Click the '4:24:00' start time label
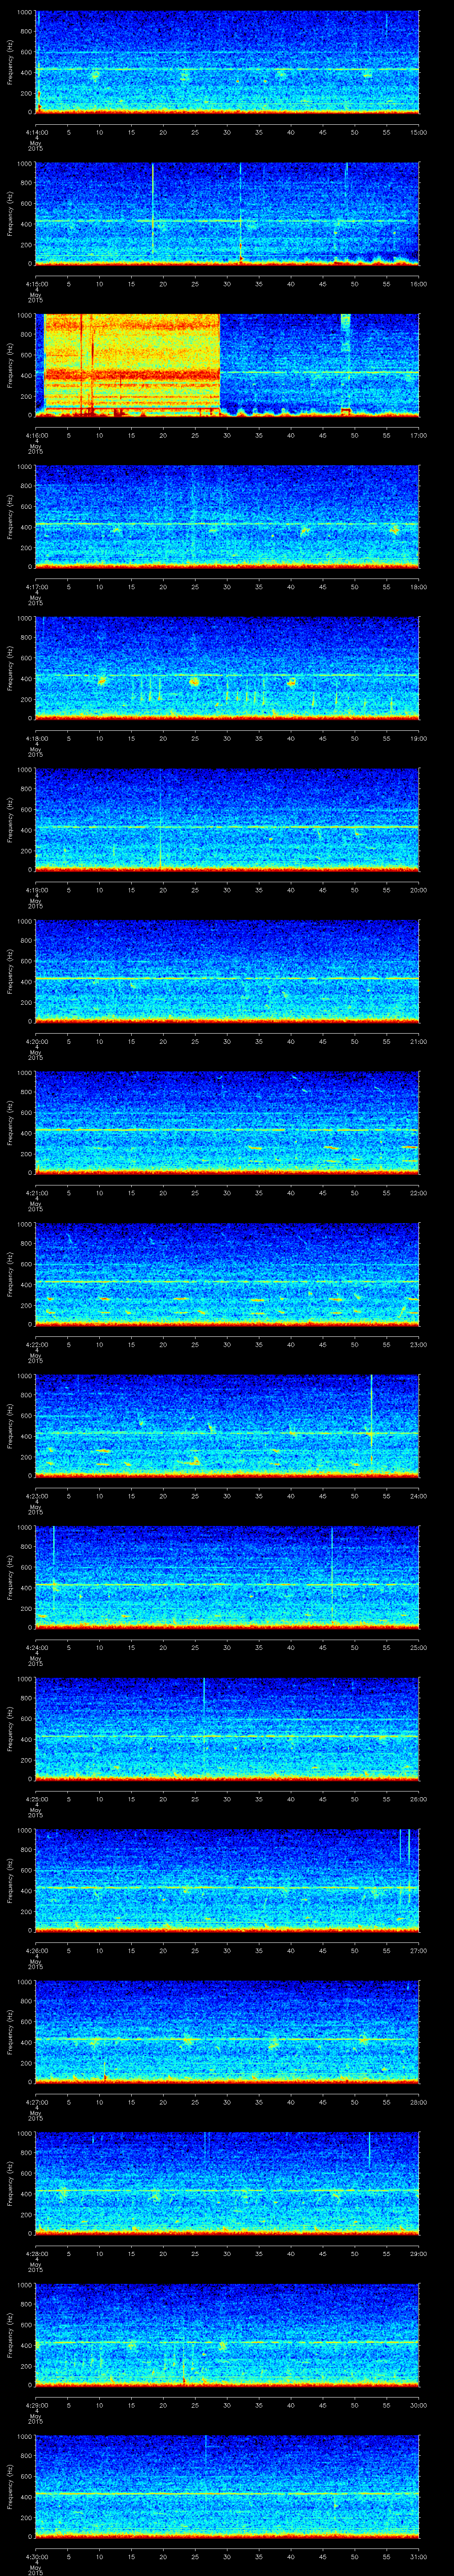 (x=36, y=1647)
